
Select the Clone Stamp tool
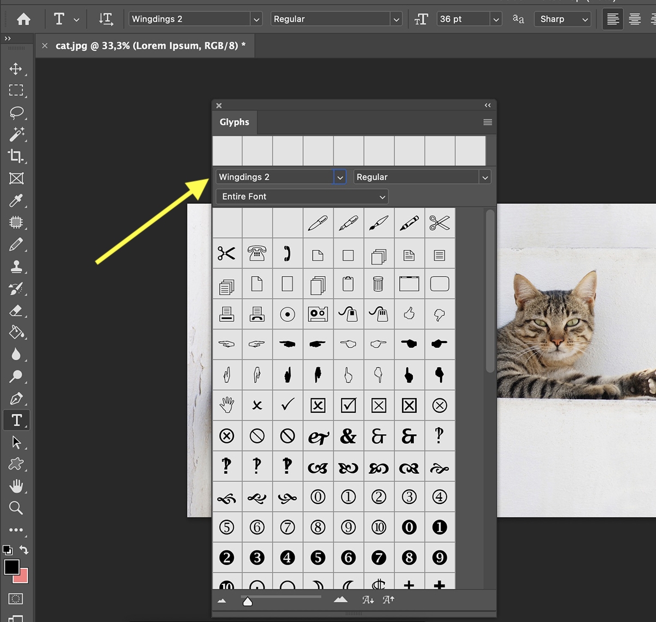click(x=16, y=267)
